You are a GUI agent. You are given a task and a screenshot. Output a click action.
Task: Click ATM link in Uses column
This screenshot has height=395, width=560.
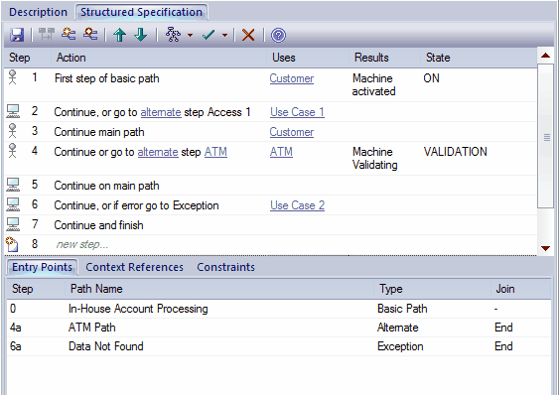tap(281, 152)
